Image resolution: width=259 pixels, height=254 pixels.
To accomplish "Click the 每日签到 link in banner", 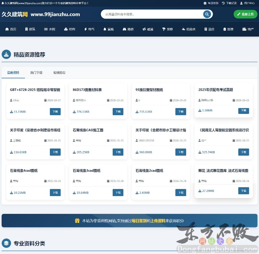I will (139, 221).
